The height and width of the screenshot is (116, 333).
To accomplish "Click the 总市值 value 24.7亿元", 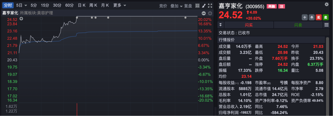I will coord(280,94).
